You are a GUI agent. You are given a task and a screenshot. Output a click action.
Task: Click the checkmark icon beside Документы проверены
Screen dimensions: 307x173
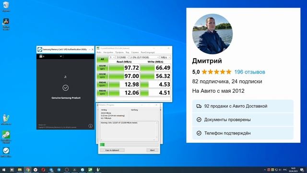pyautogui.click(x=199, y=120)
